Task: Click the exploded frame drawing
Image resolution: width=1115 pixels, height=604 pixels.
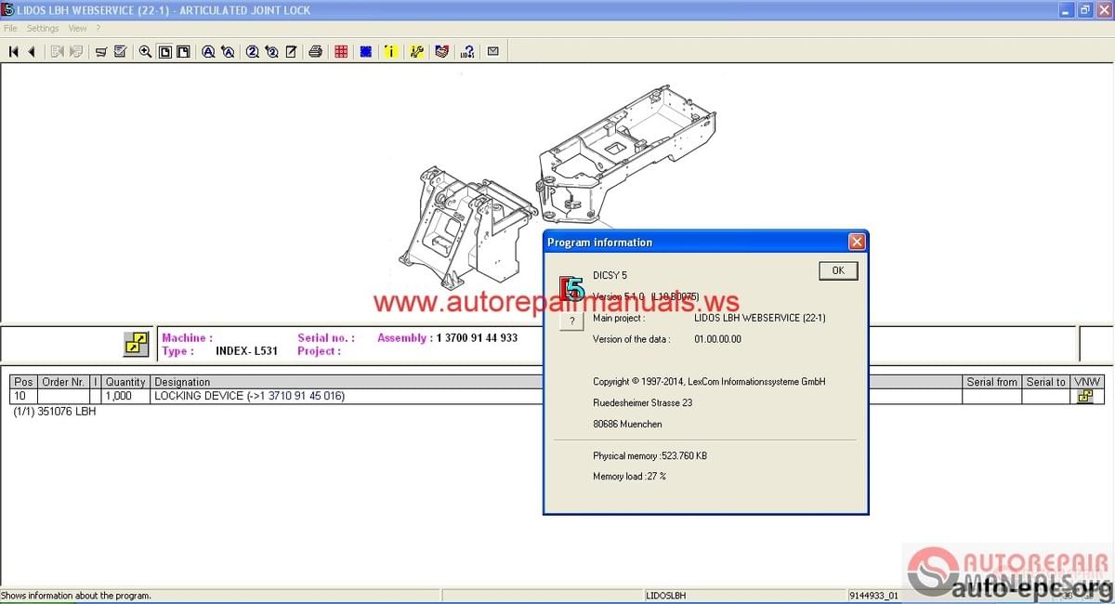Action: coord(556,186)
